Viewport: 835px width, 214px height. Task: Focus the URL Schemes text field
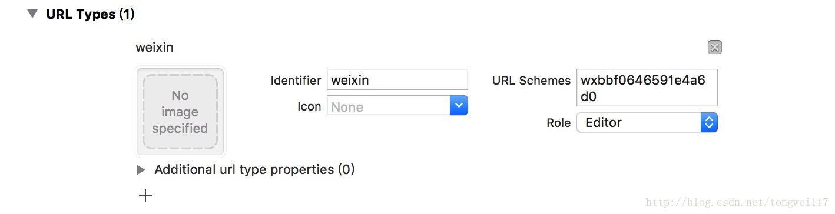point(647,88)
